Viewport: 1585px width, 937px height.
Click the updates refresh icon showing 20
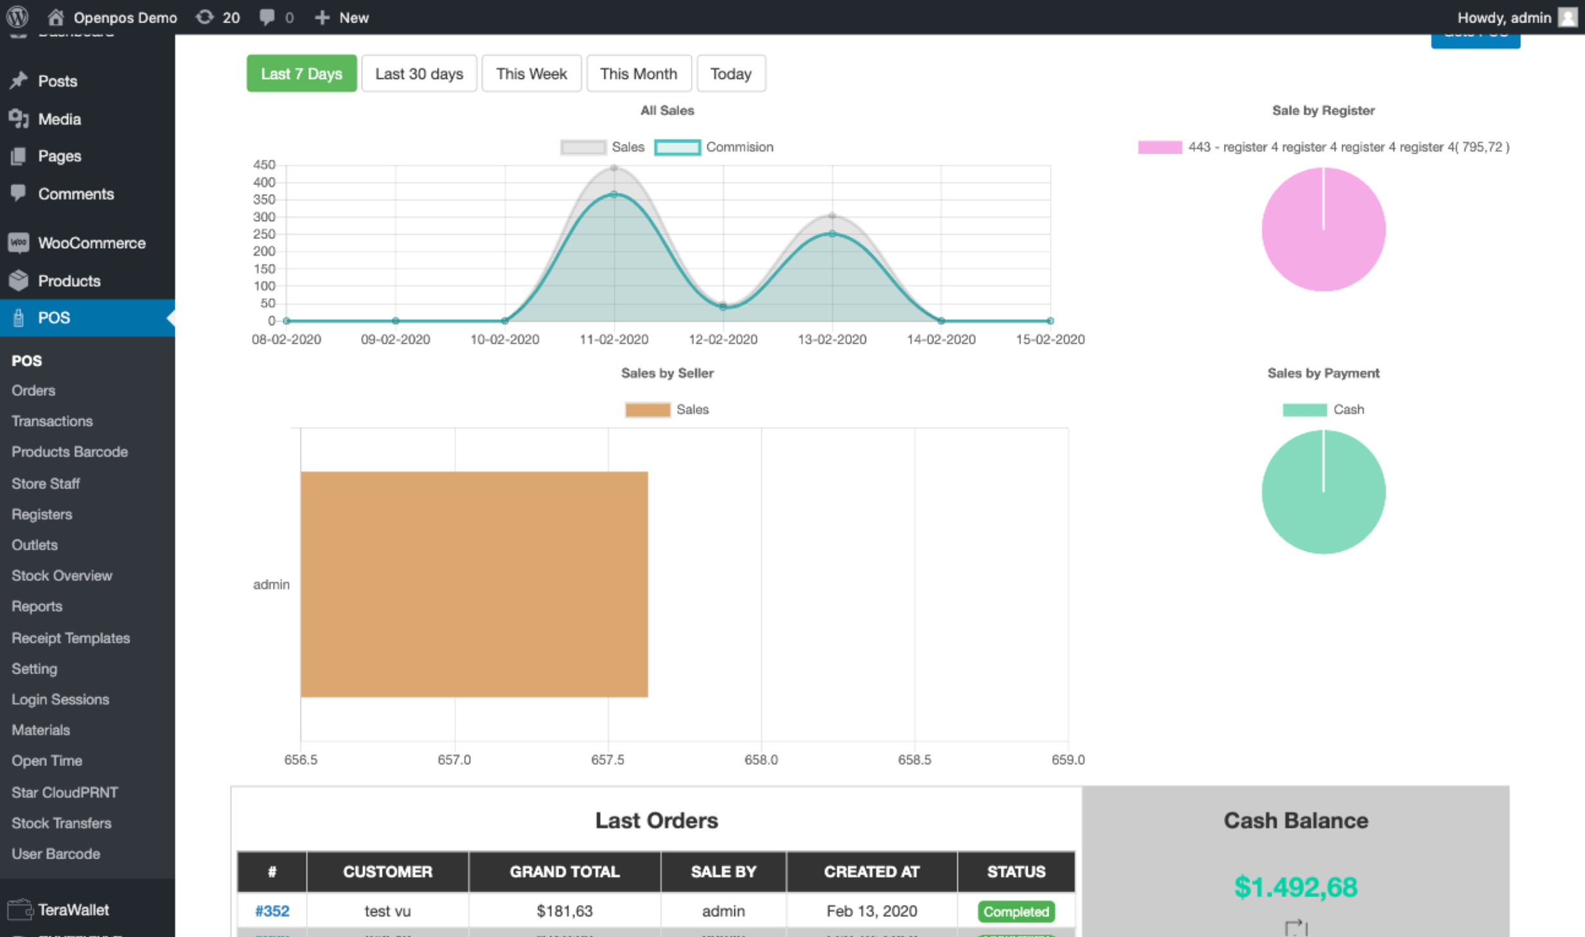pos(205,17)
